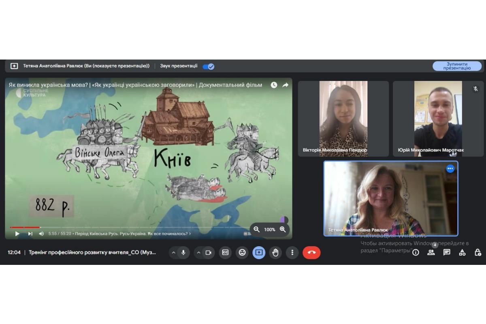Turn on closed captions

[225, 253]
